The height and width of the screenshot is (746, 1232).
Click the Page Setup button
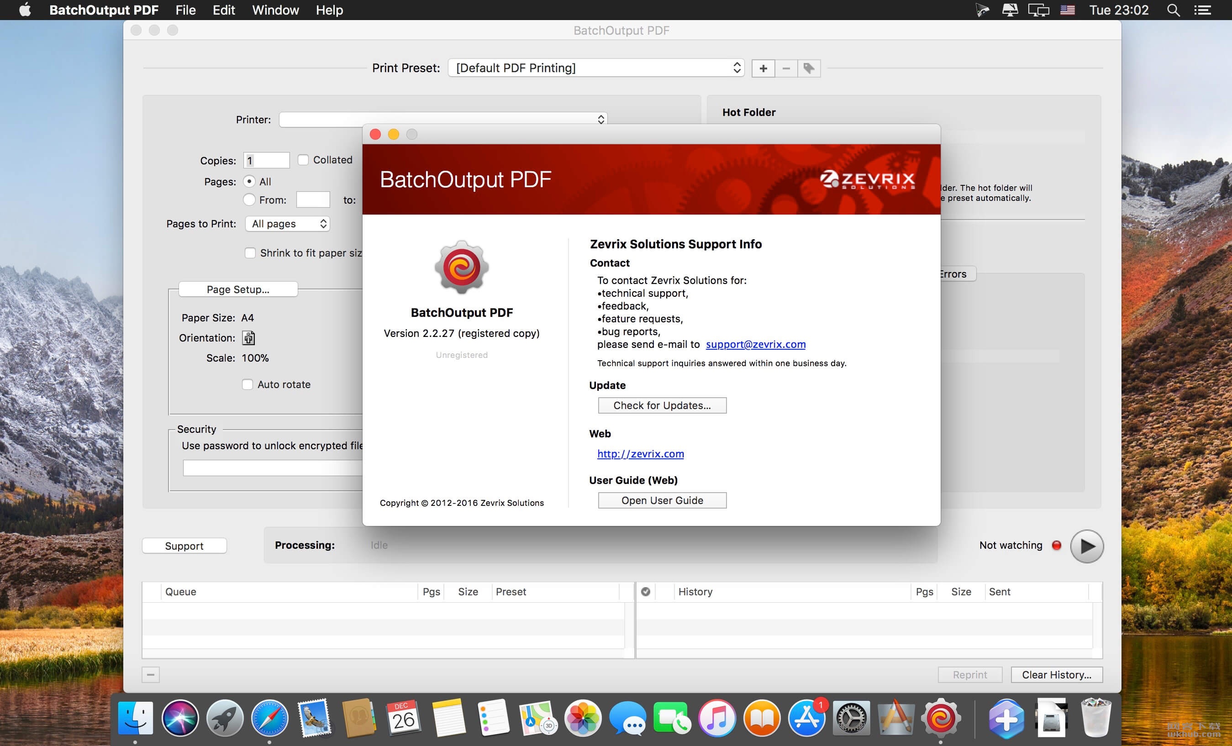coord(238,289)
